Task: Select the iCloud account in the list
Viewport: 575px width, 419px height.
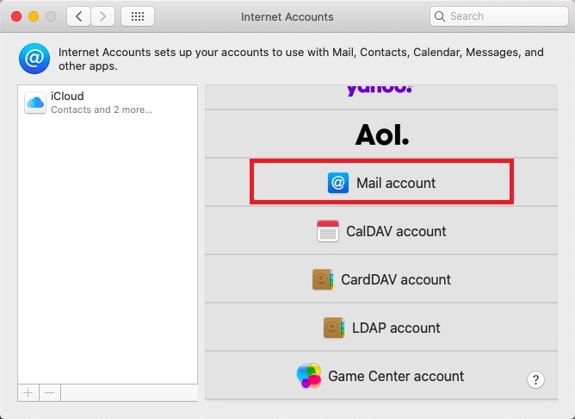Action: [x=108, y=103]
